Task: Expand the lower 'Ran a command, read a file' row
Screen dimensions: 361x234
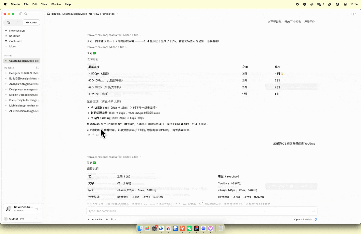Action: click(x=114, y=157)
